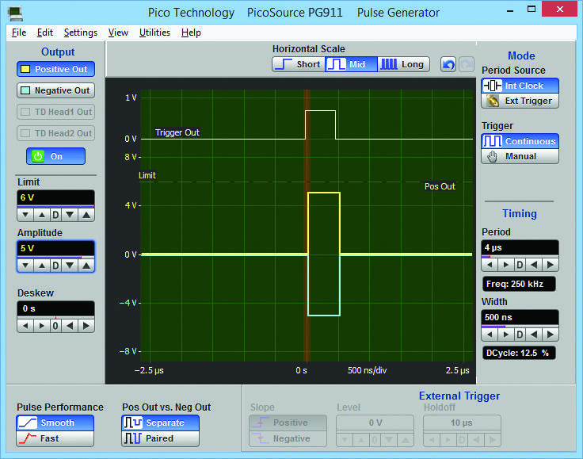Open the Settings menu
Image resolution: width=583 pixels, height=459 pixels.
(x=81, y=33)
